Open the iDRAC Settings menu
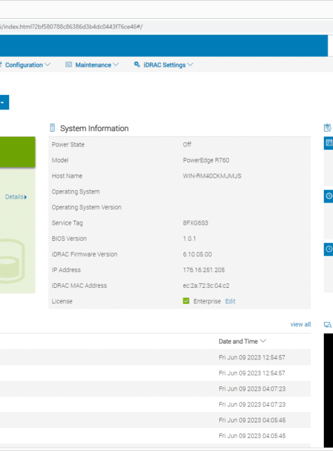333x451 pixels. [x=163, y=65]
